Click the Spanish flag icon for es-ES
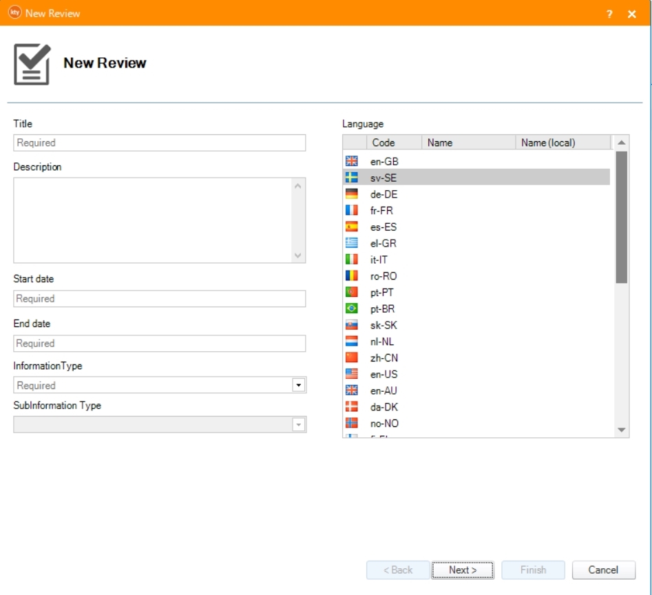The width and height of the screenshot is (652, 595). click(351, 227)
